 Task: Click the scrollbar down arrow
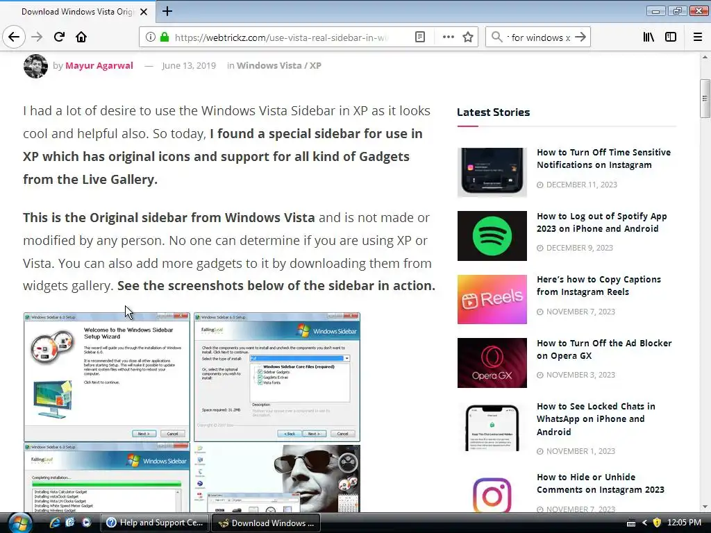tap(705, 507)
